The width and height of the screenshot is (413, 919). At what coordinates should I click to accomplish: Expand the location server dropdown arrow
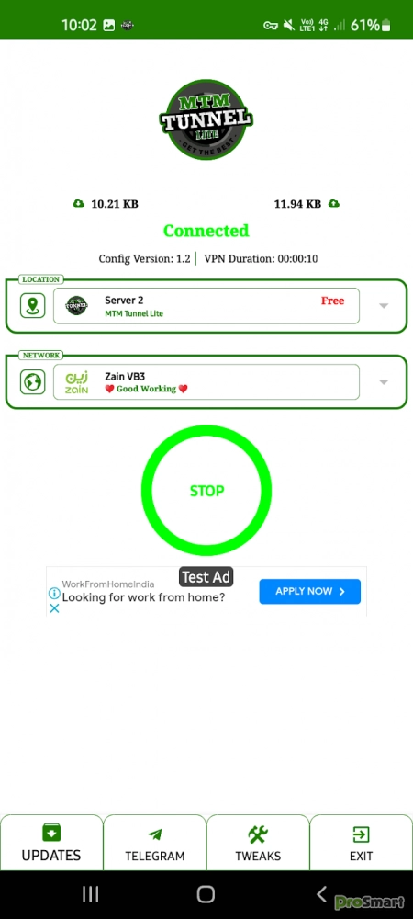384,306
